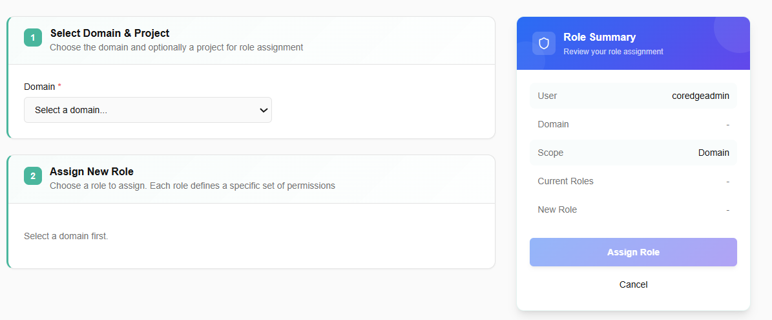Click the shield icon in Role Summary

click(x=544, y=43)
